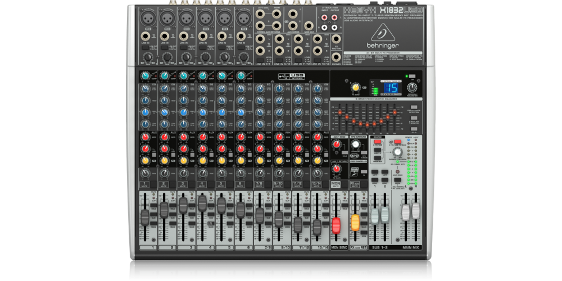Click the channel 6 yellow FX send knob
Viewport: 562px width, 281px height.
pos(241,161)
